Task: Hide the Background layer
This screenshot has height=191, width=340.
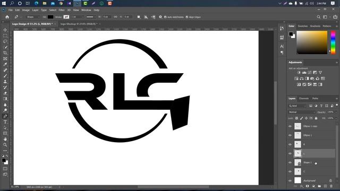Action: tap(290, 180)
